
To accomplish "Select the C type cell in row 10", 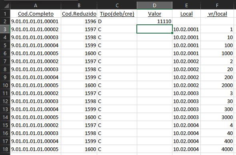I will pyautogui.click(x=117, y=85).
